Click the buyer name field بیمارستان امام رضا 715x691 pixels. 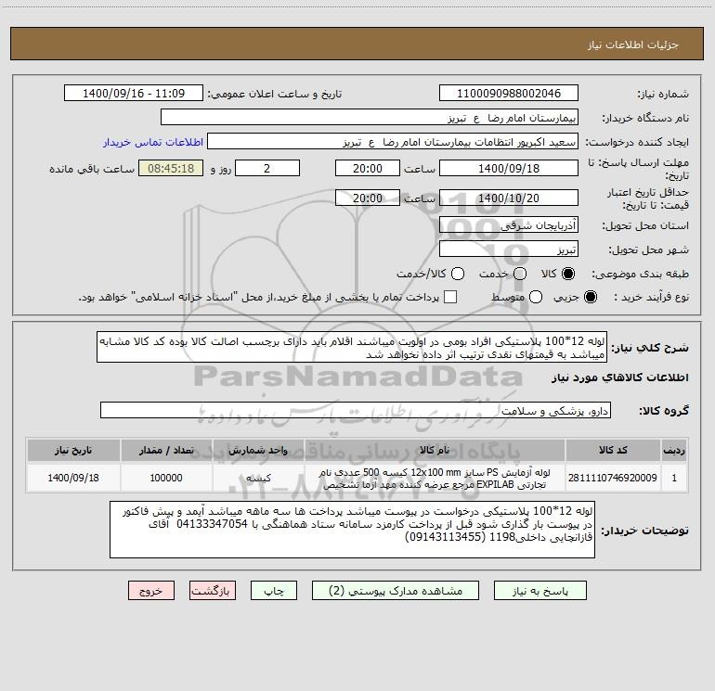point(370,118)
